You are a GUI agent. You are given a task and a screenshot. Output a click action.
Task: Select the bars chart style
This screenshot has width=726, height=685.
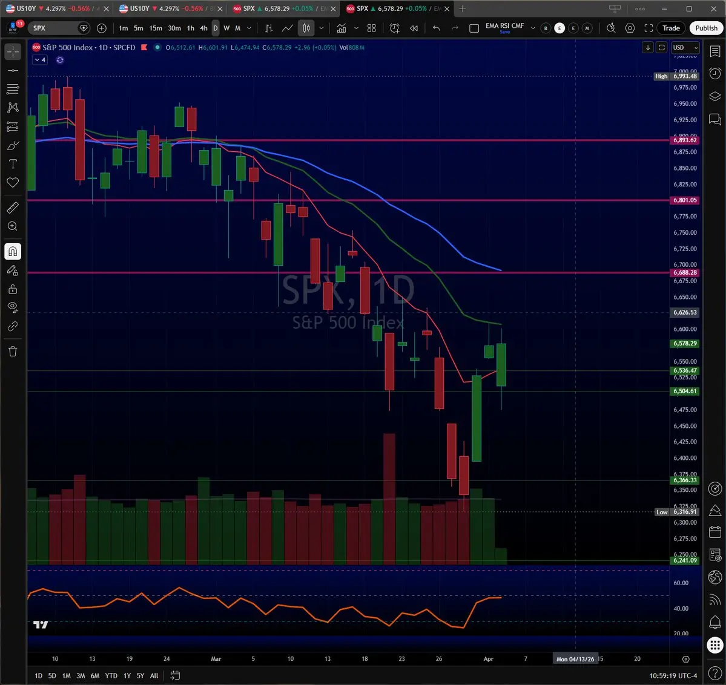[x=269, y=28]
